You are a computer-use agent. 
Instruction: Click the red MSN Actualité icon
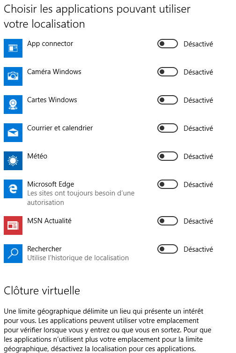(13, 225)
